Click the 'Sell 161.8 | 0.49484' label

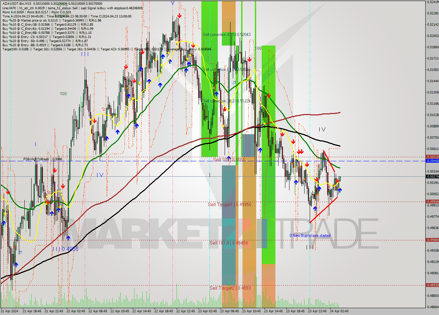(x=228, y=243)
